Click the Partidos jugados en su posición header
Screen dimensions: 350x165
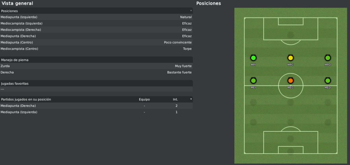tap(26, 99)
